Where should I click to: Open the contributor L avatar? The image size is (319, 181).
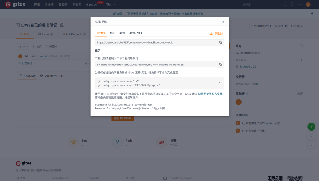click(x=238, y=102)
